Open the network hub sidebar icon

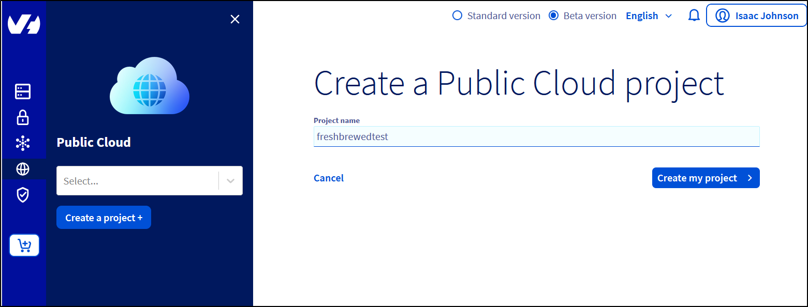[23, 143]
